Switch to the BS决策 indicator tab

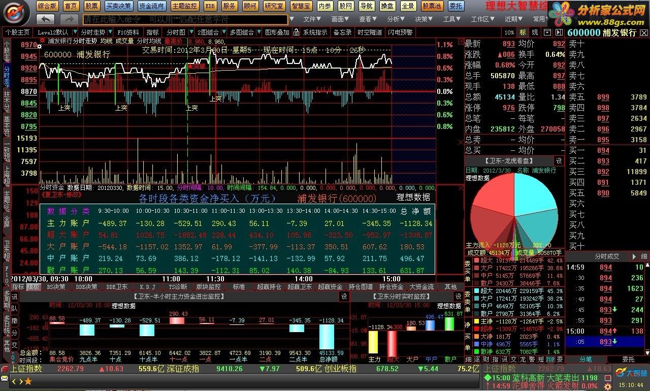(x=56, y=287)
